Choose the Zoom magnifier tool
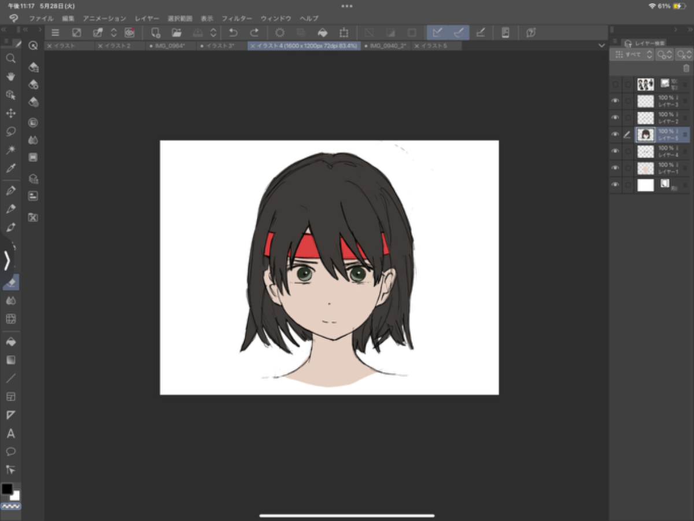Image resolution: width=694 pixels, height=521 pixels. pyautogui.click(x=10, y=58)
